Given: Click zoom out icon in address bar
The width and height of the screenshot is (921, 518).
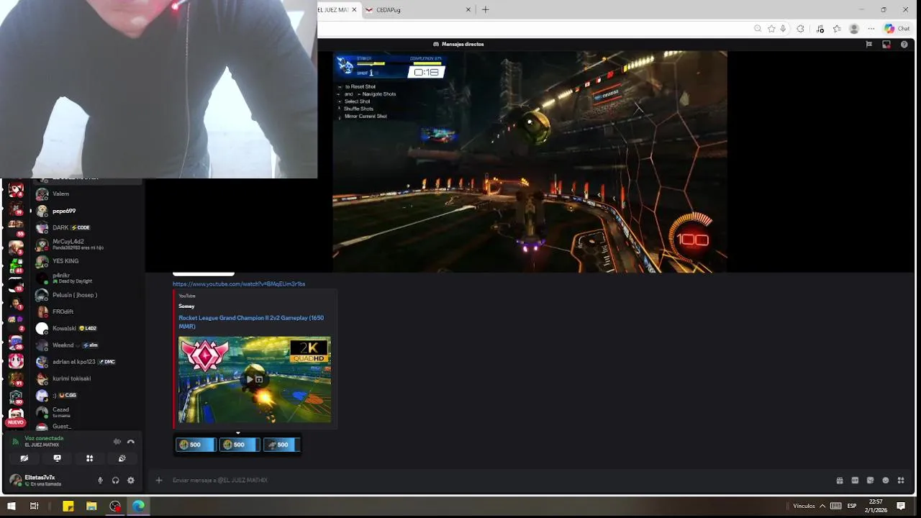Looking at the screenshot, I should coord(758,29).
